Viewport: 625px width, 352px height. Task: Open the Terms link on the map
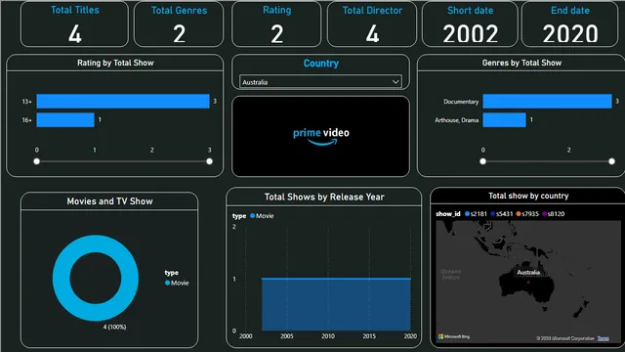tap(604, 338)
